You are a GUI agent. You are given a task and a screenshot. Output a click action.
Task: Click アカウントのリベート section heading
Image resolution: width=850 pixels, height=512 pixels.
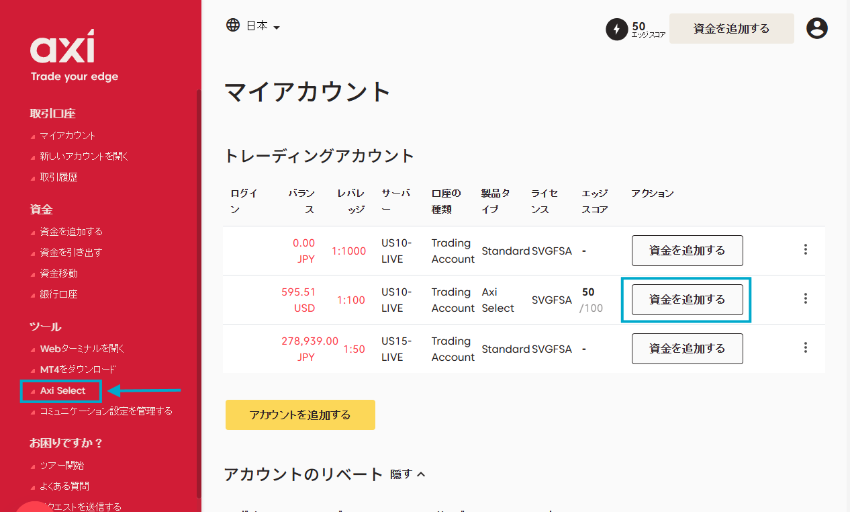click(x=303, y=474)
